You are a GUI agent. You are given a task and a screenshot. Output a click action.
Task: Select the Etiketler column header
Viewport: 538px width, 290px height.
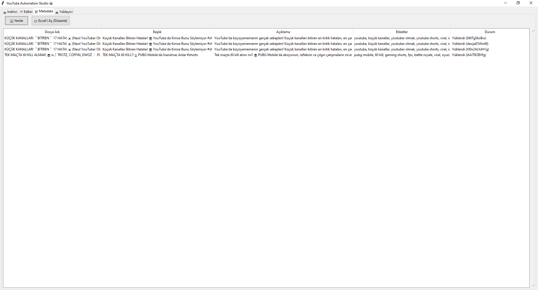coord(402,32)
